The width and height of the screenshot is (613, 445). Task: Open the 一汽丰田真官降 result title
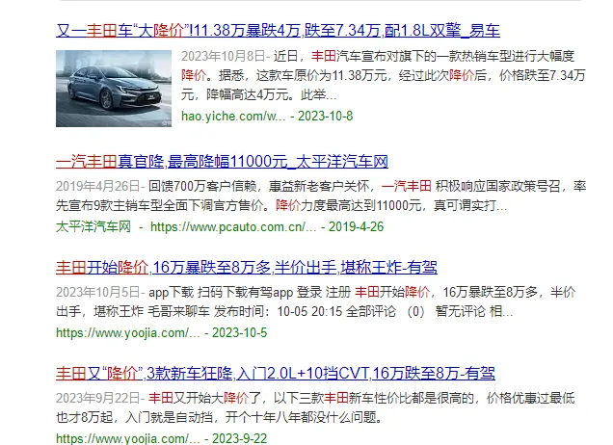click(222, 162)
